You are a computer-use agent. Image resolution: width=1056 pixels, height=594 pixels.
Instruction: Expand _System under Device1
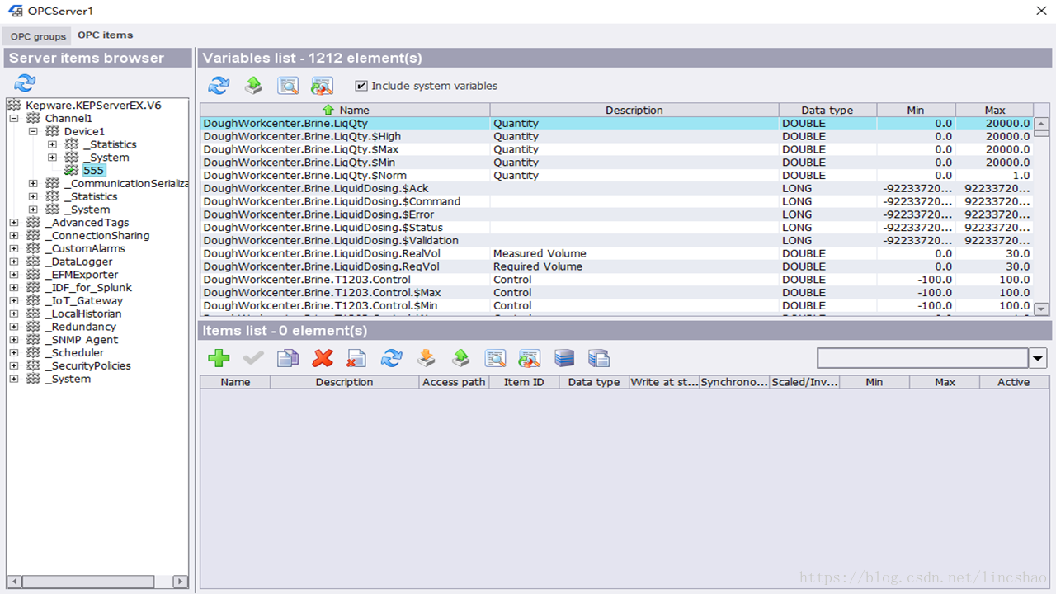pyautogui.click(x=53, y=158)
